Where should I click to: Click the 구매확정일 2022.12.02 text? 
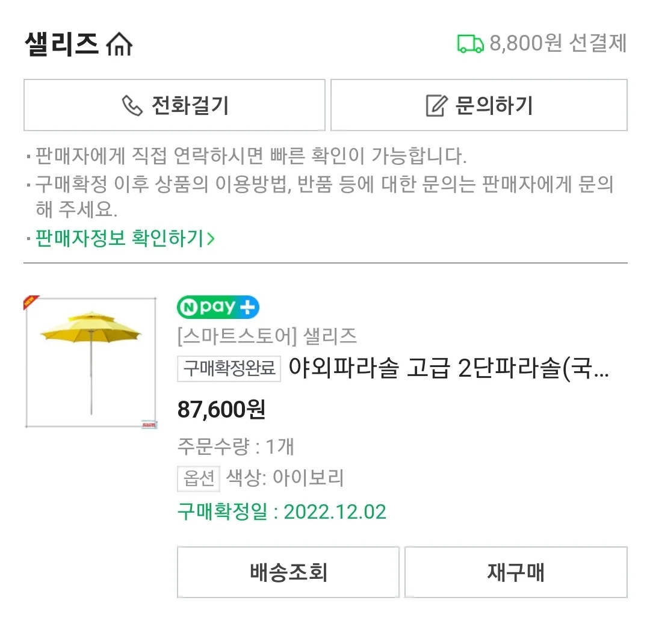coord(281,512)
